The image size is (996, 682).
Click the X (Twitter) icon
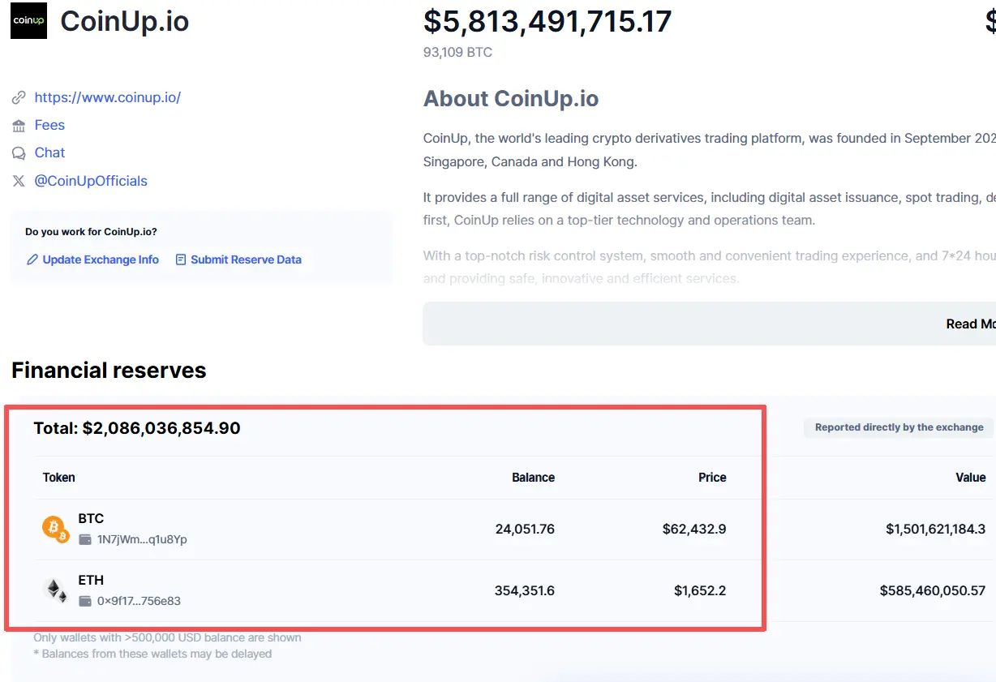click(19, 182)
